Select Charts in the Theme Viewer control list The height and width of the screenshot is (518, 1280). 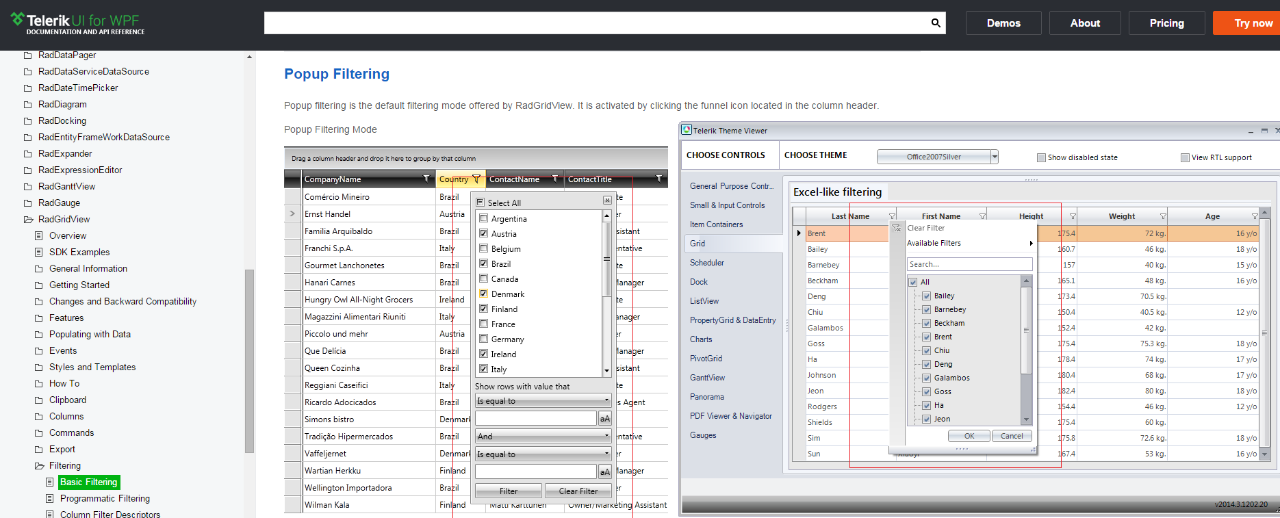[701, 339]
